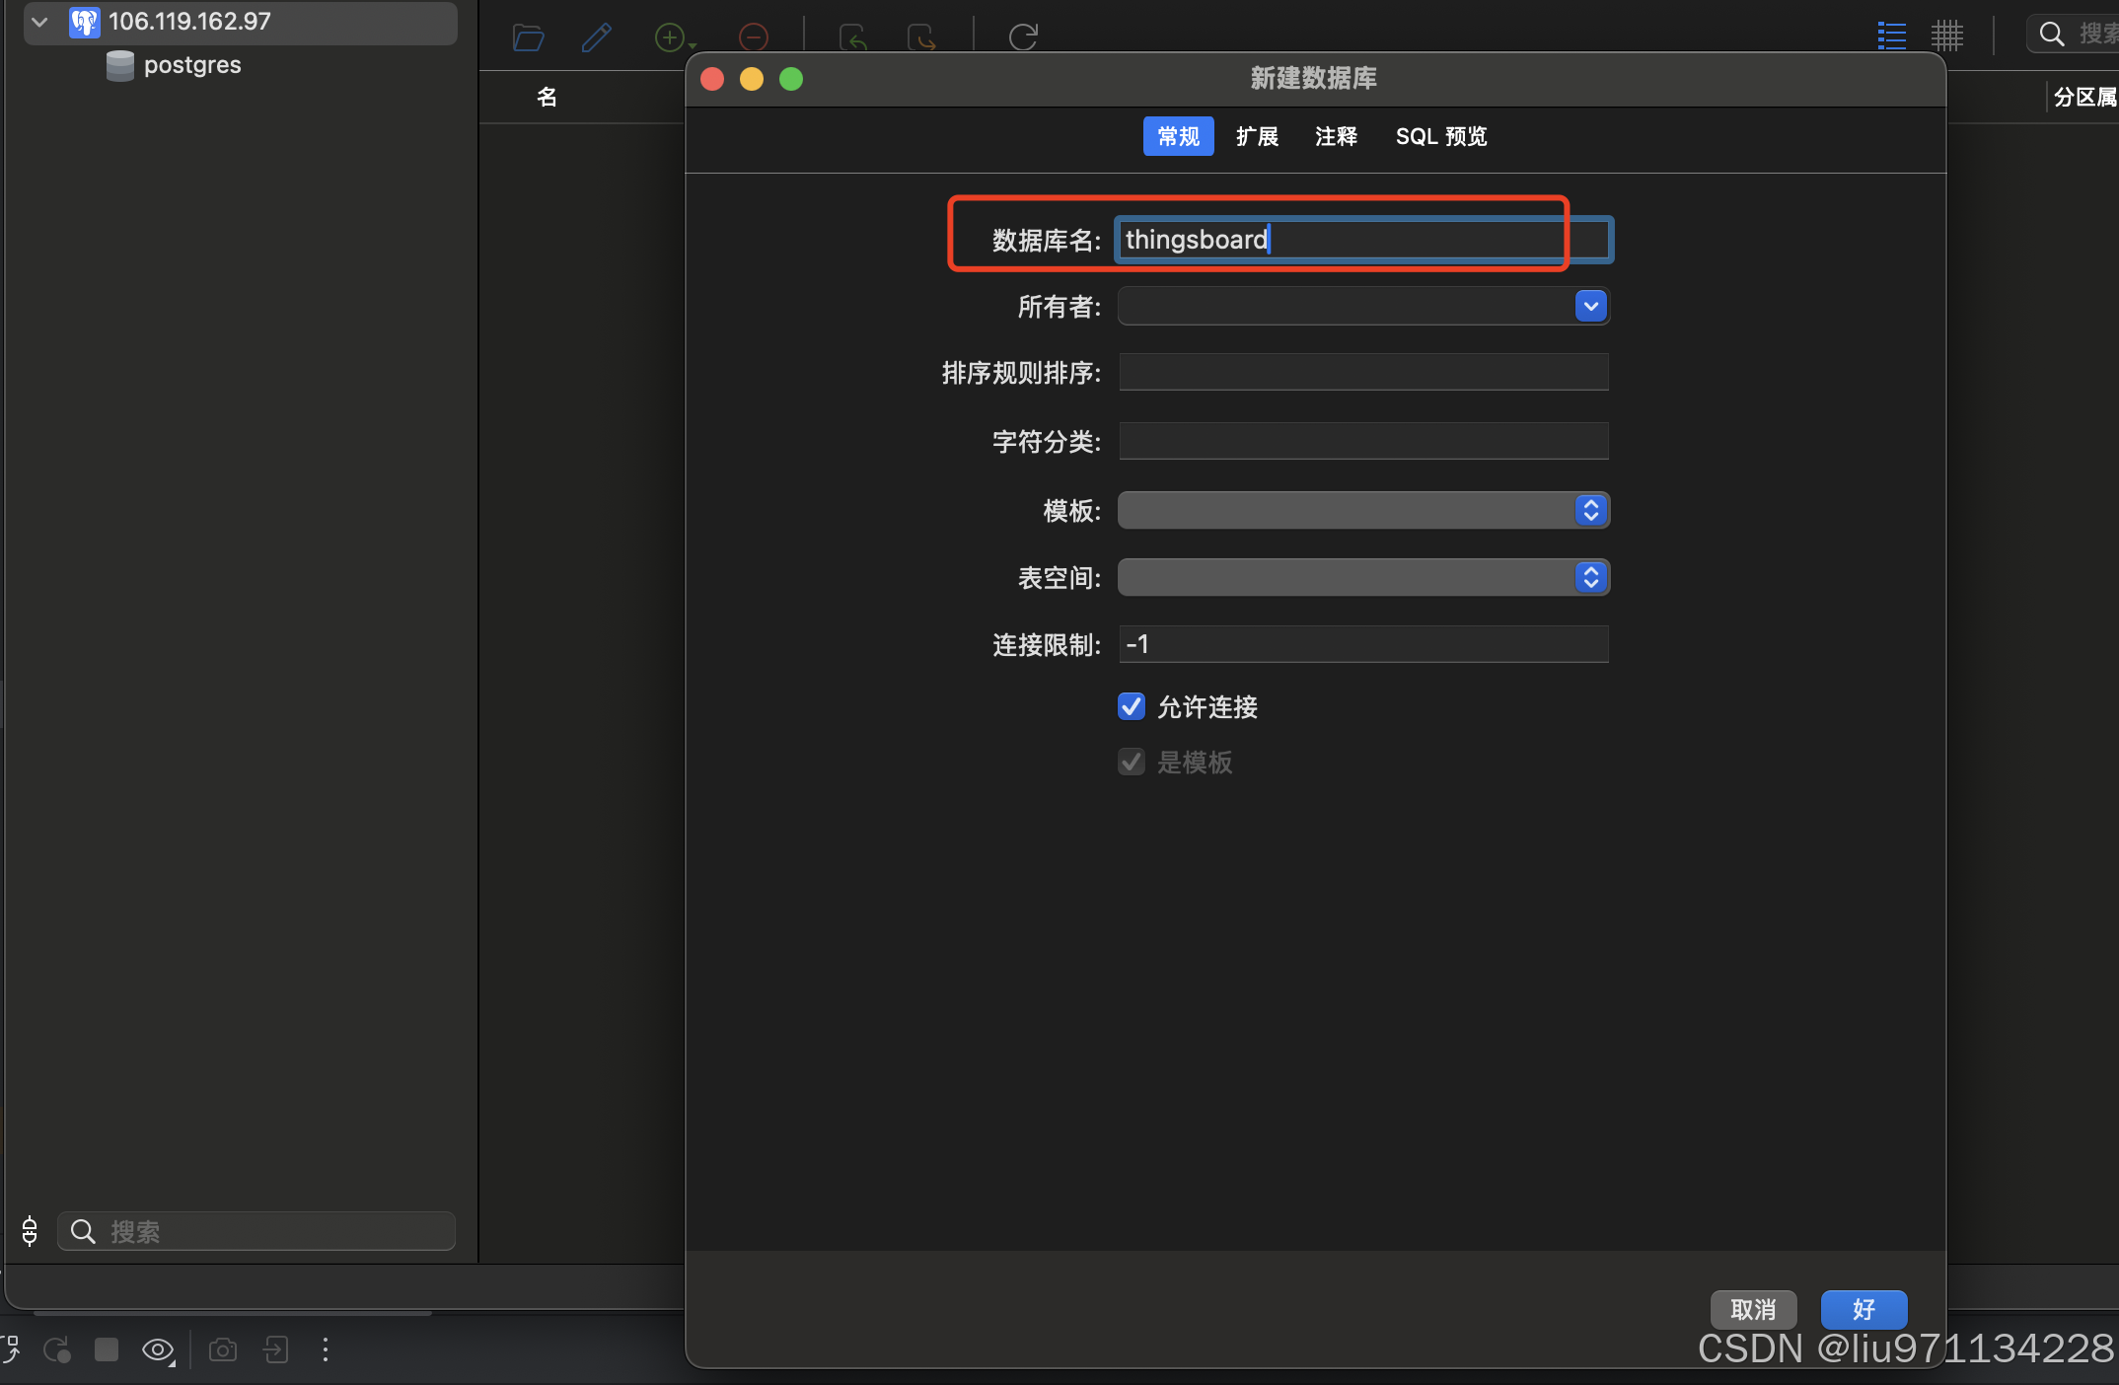Select the edit pencil tool in toolbar

click(596, 36)
